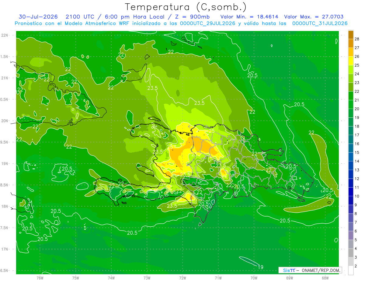Click the latitude axis label "19N"

pyautogui.click(x=5, y=164)
